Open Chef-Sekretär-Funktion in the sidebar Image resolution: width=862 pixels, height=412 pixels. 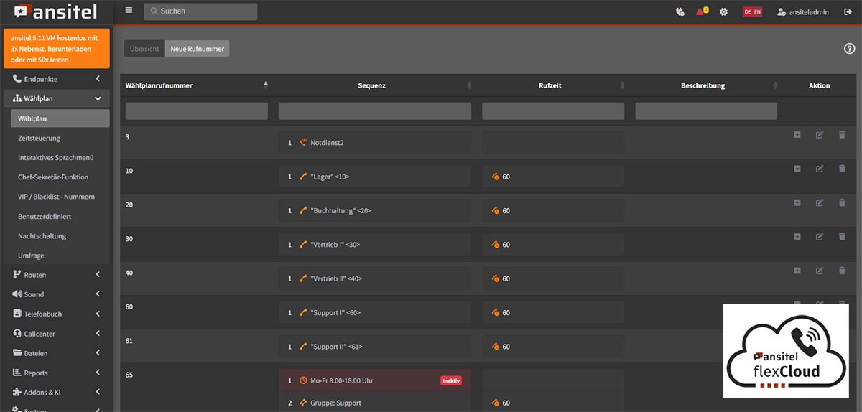tap(60, 177)
